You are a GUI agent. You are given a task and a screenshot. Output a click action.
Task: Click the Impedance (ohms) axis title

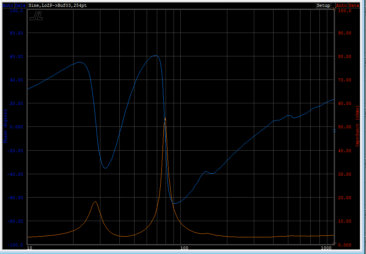tap(357, 127)
